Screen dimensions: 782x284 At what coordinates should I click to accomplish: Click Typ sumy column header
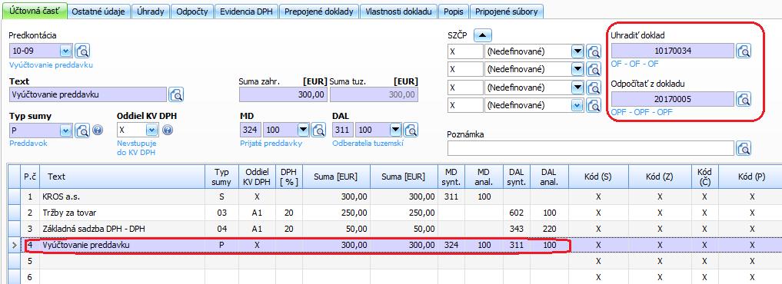pos(221,177)
